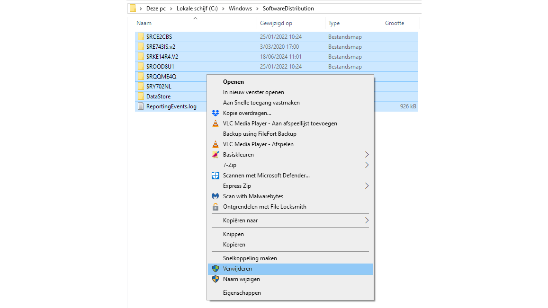Expand the 7-Zip submenu arrow

367,165
